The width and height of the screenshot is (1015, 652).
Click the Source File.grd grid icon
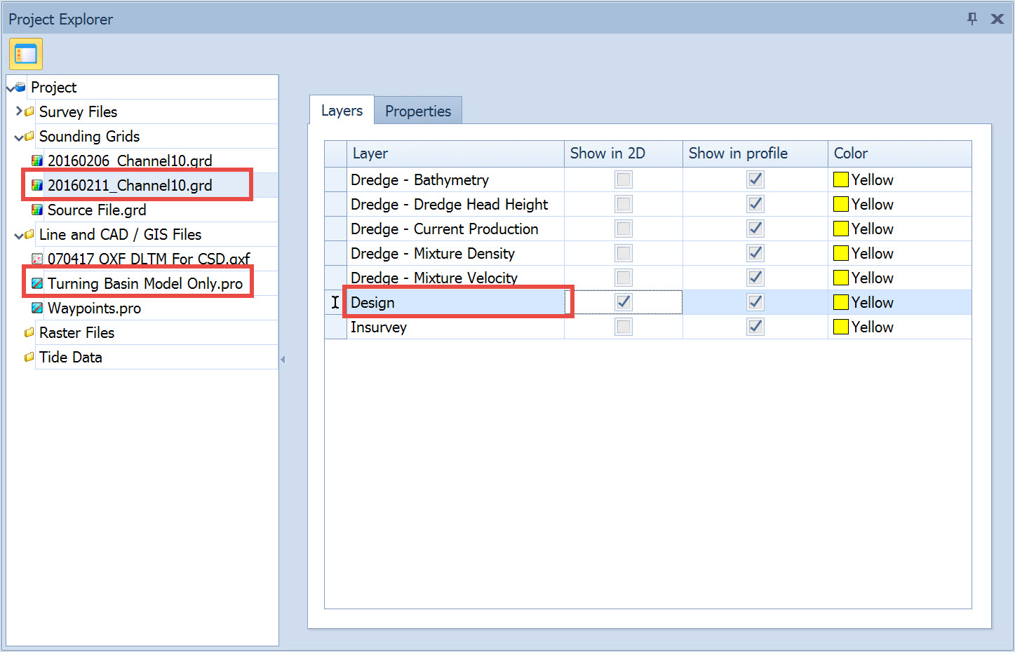click(x=37, y=210)
